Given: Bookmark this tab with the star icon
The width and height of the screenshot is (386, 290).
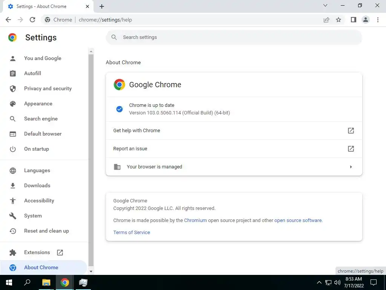Looking at the screenshot, I should (339, 20).
